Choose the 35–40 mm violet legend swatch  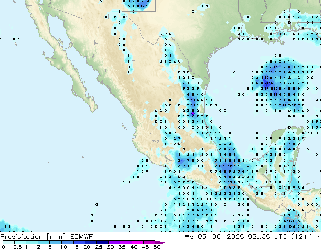(x=126, y=242)
